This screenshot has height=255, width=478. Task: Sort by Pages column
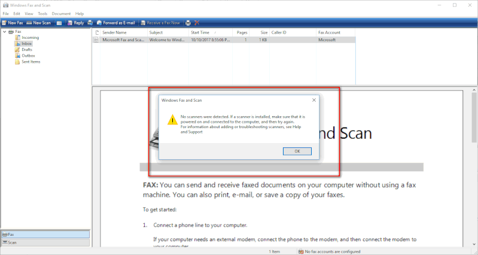point(241,32)
